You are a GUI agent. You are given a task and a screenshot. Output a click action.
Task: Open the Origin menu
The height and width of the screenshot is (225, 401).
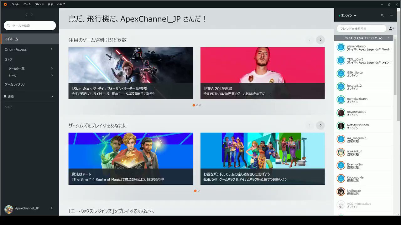tap(15, 4)
